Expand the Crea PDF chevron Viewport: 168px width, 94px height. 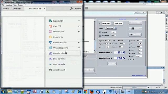(79, 26)
